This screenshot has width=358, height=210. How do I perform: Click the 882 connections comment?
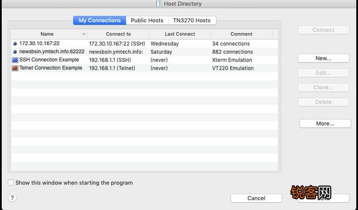coord(233,52)
